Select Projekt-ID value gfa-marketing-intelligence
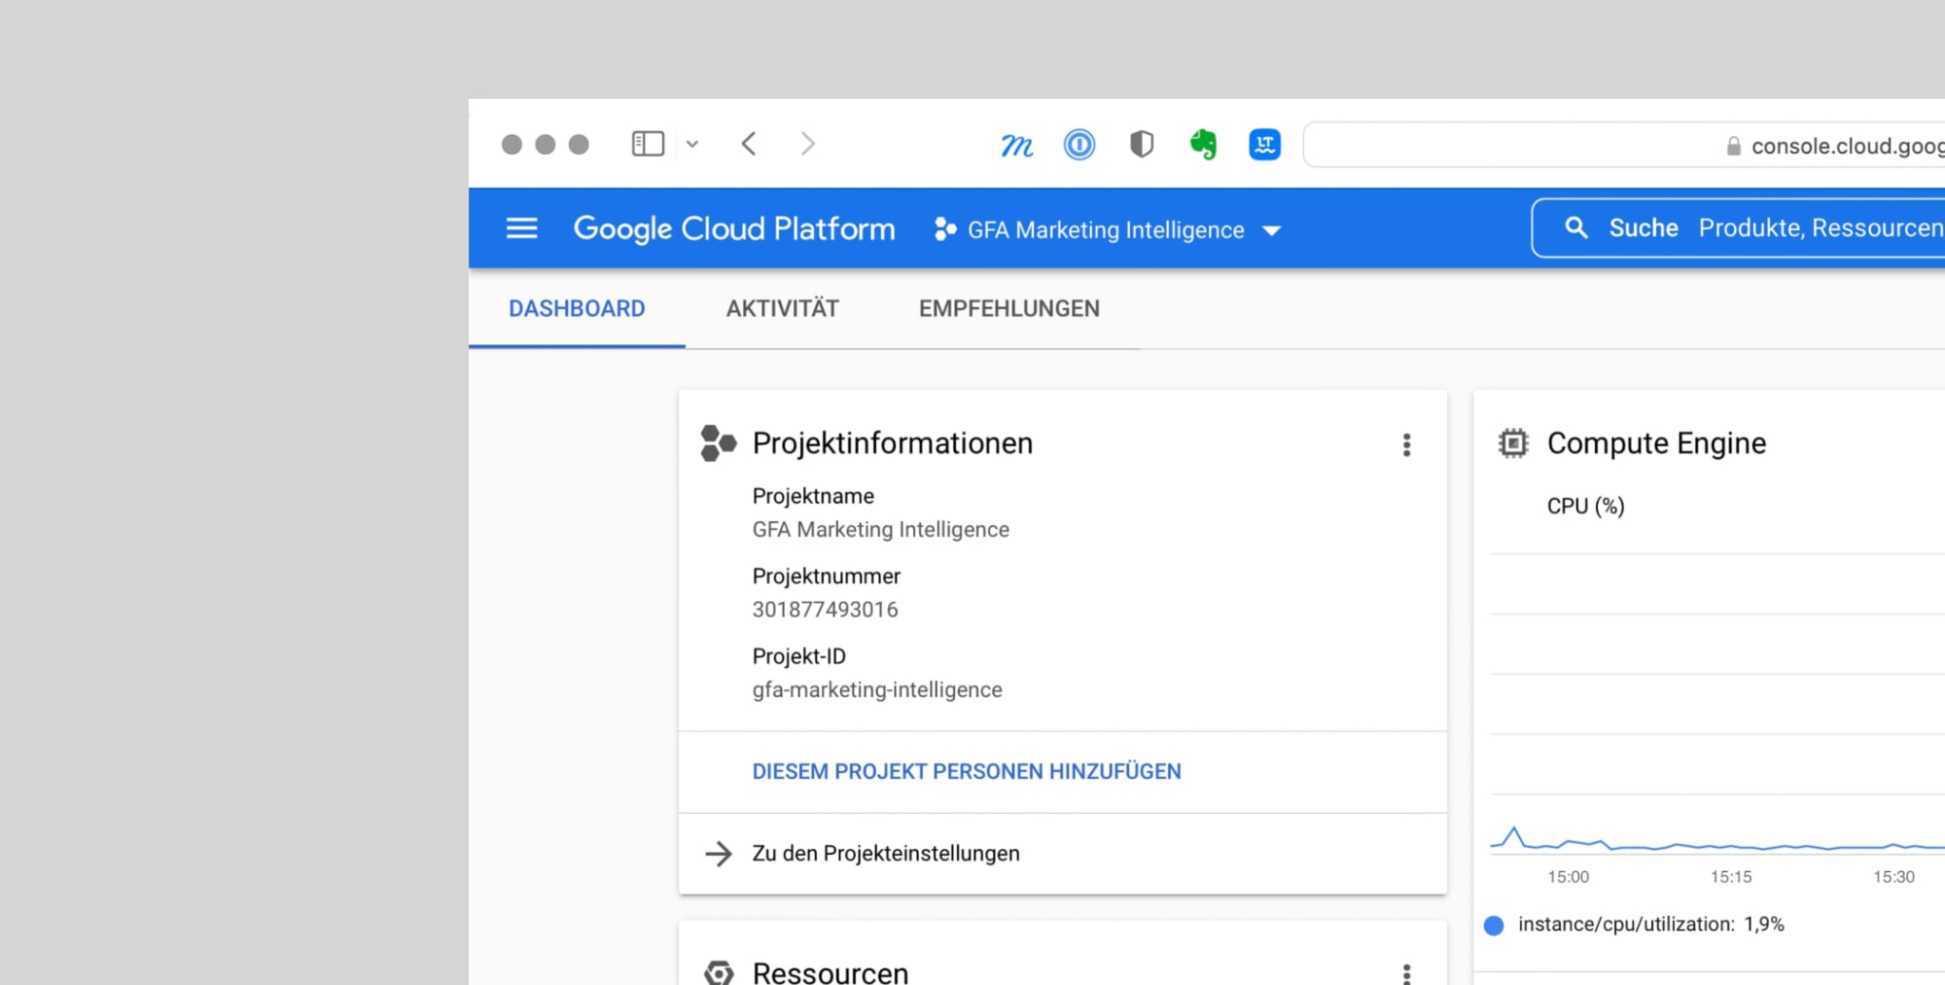This screenshot has height=985, width=1945. pyautogui.click(x=877, y=689)
